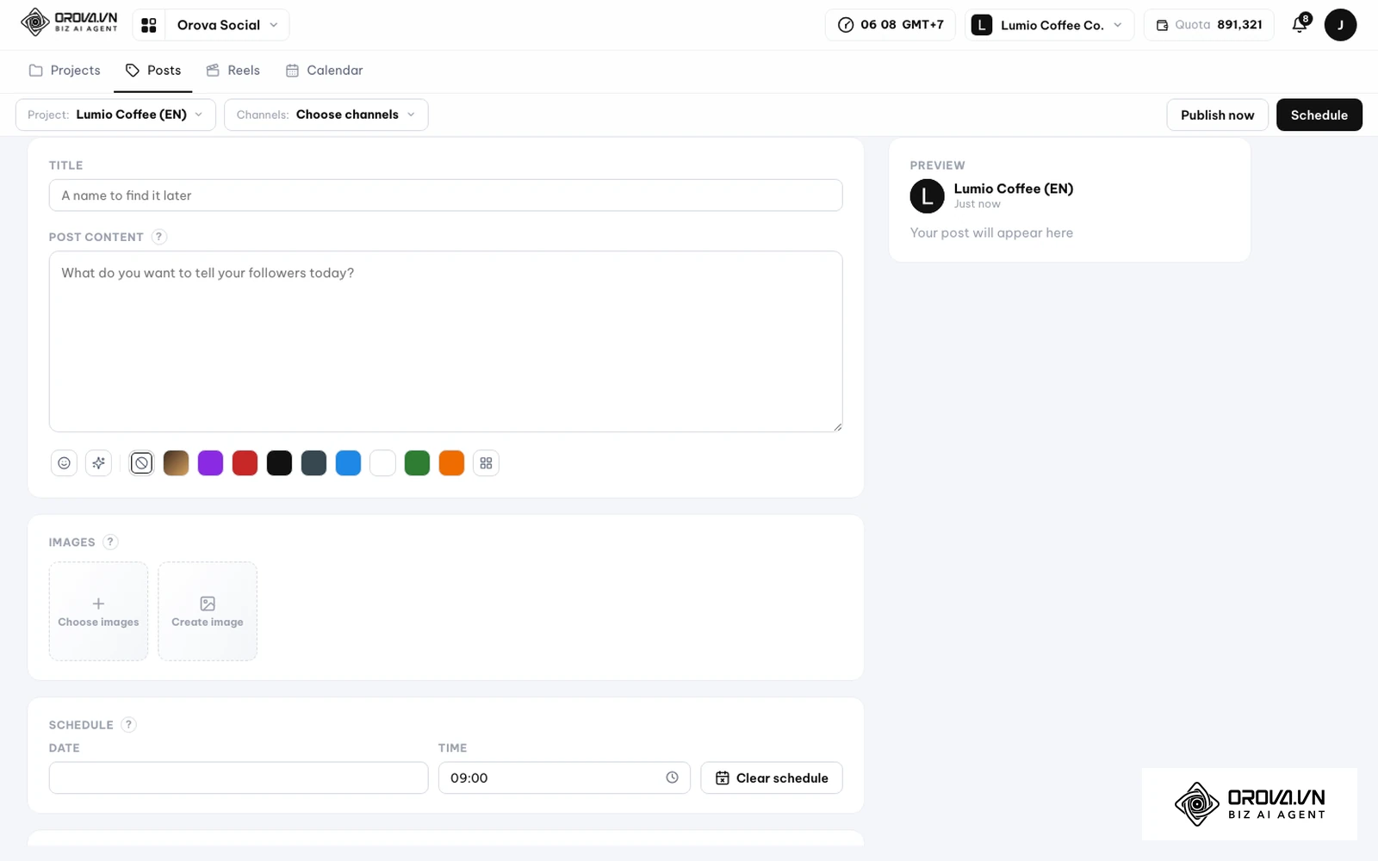Select the orange background swatch
The width and height of the screenshot is (1378, 861).
coord(451,463)
